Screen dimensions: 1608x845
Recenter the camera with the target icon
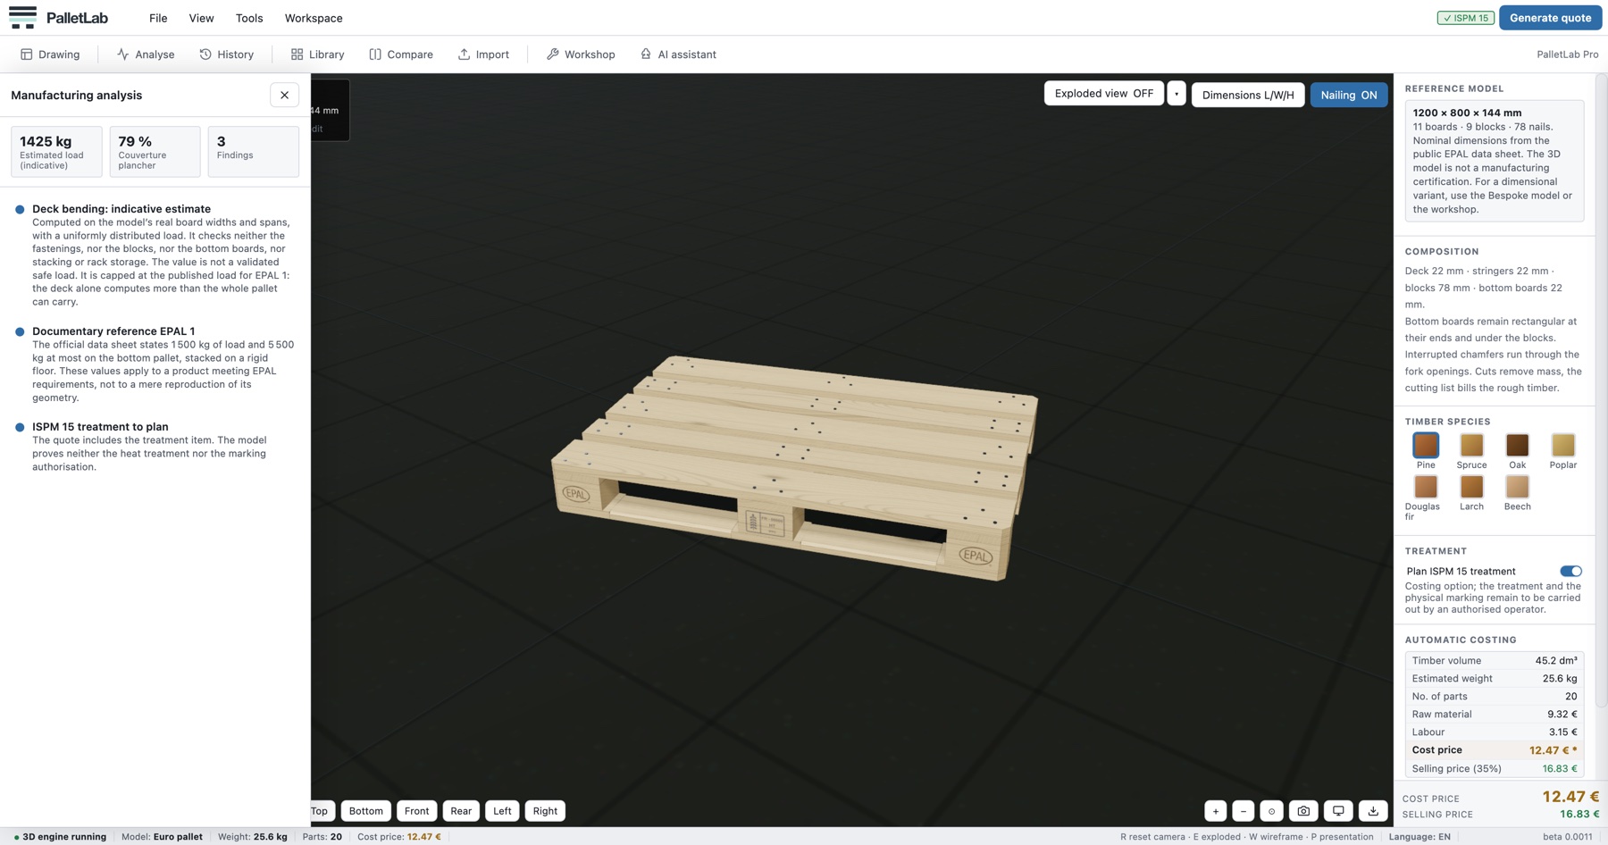coord(1271,811)
